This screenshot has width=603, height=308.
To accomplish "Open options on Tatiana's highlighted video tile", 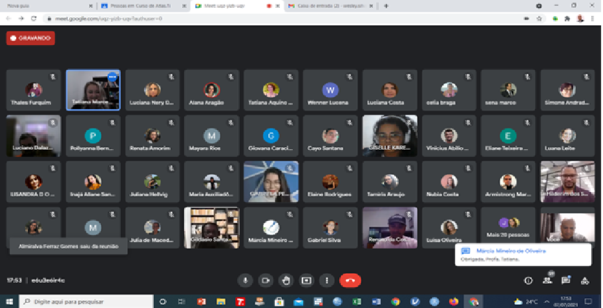I will [x=112, y=77].
